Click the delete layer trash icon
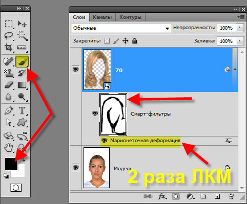This screenshot has height=204, width=247. point(231,196)
